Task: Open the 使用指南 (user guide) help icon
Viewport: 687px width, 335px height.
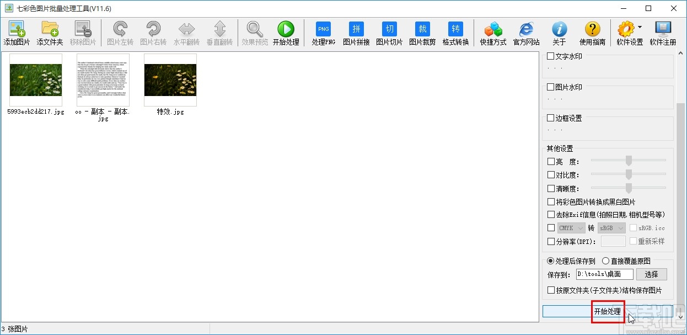Action: coord(592,30)
